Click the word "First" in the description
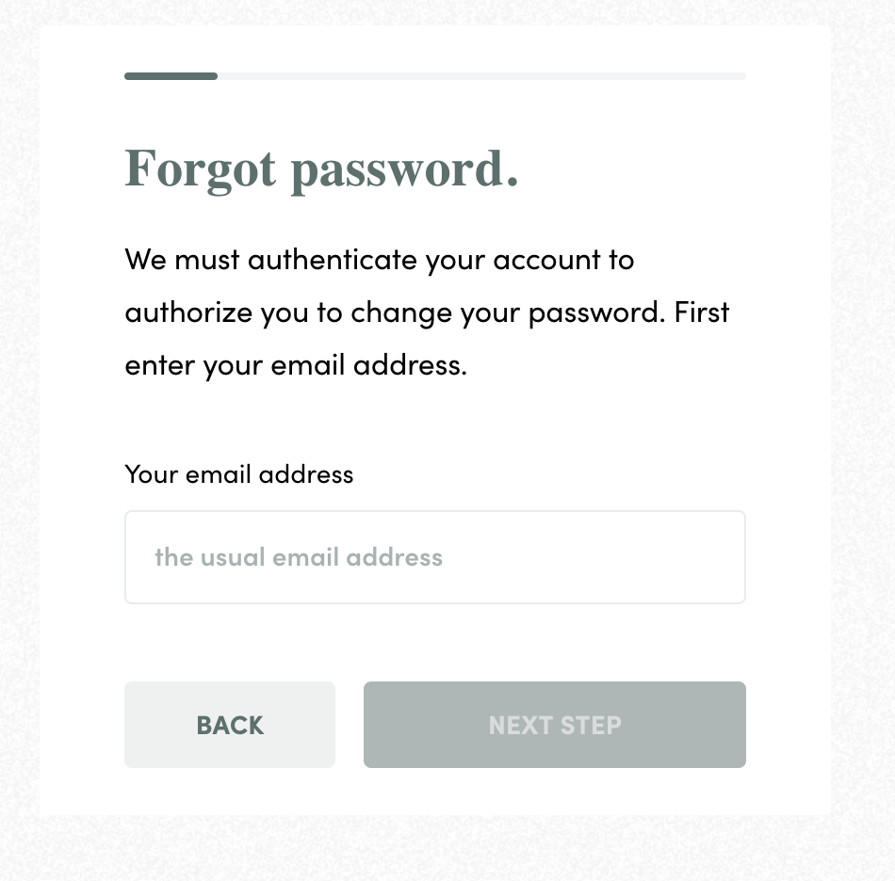This screenshot has width=895, height=881. (x=701, y=312)
